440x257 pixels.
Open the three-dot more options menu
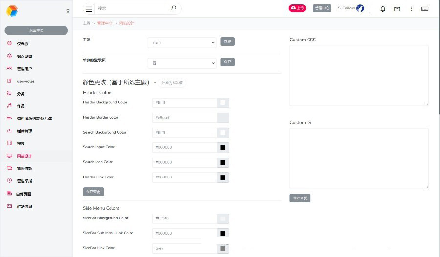[x=411, y=9]
